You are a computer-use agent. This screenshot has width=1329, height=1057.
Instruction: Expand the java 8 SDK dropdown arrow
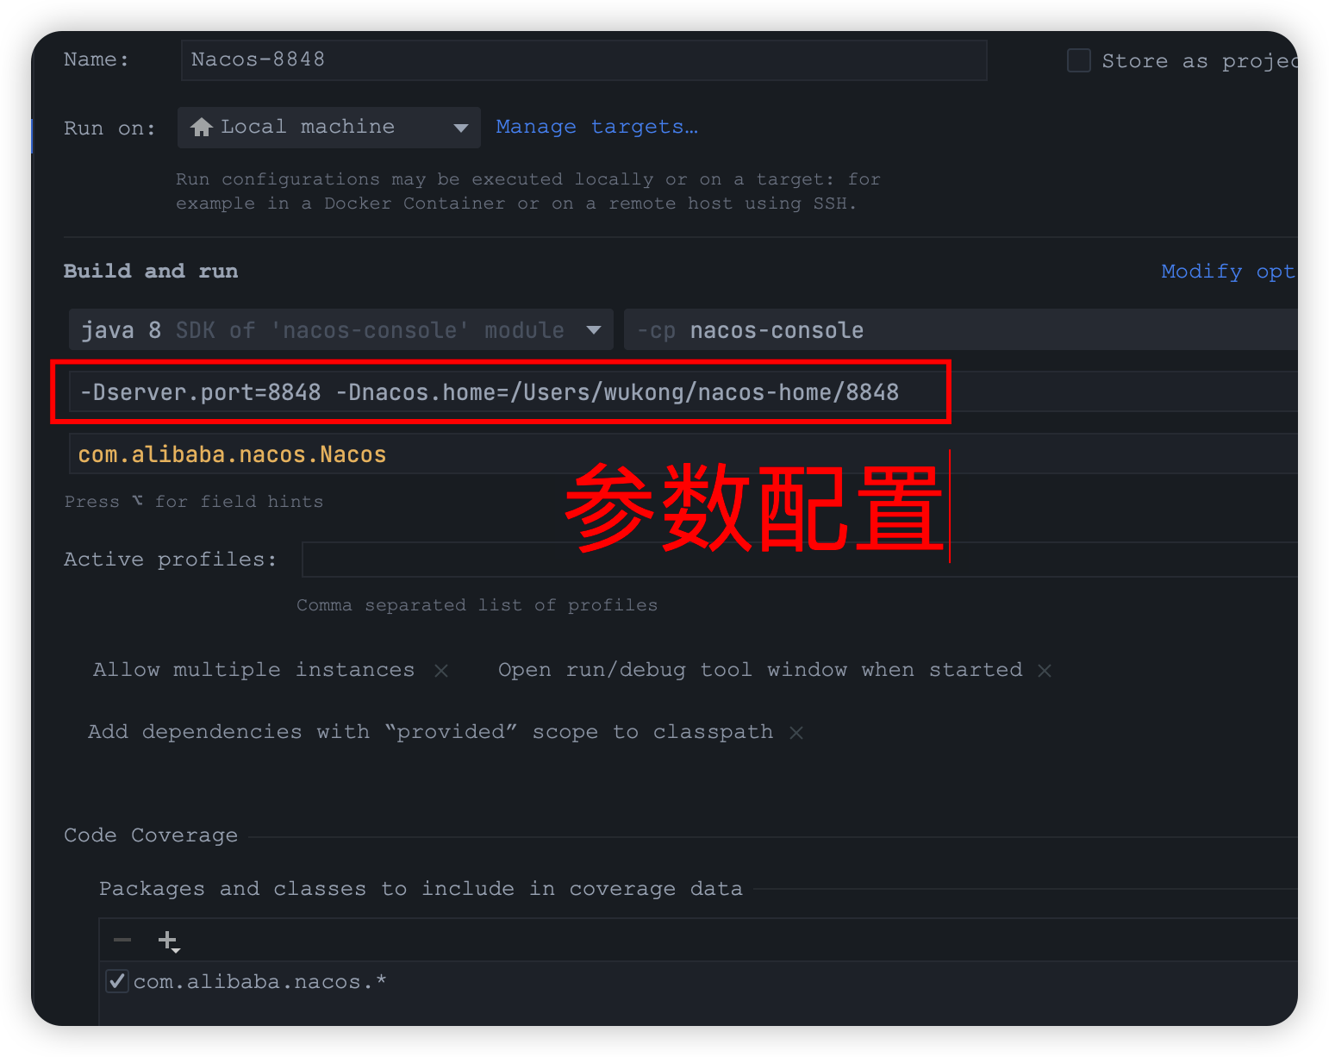[x=593, y=330]
